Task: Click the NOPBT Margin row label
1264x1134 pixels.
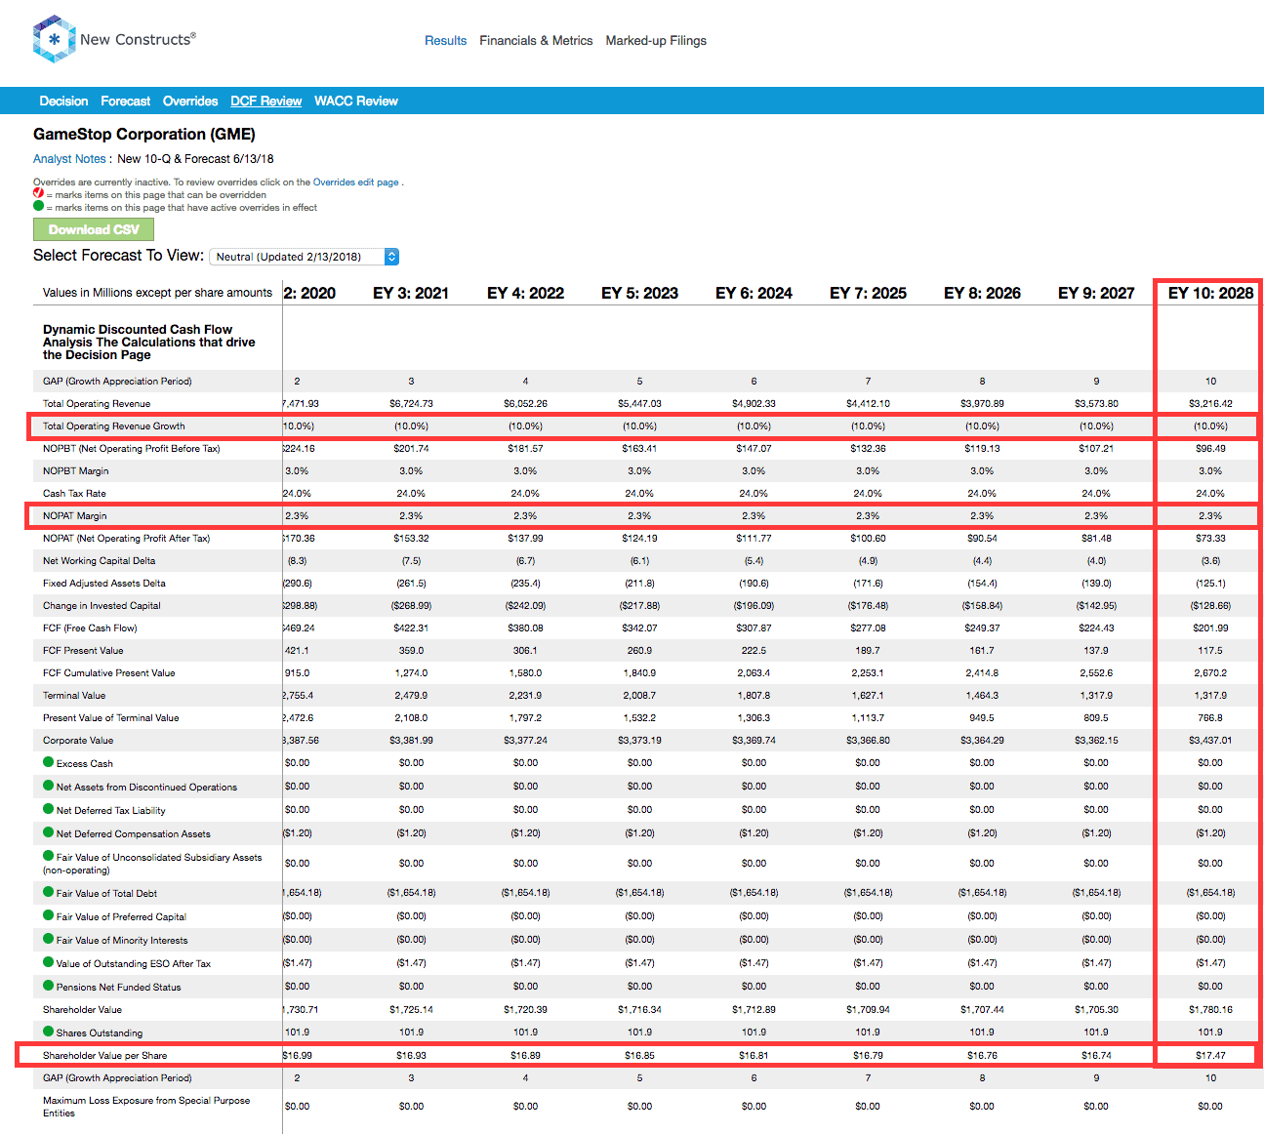Action: point(76,471)
